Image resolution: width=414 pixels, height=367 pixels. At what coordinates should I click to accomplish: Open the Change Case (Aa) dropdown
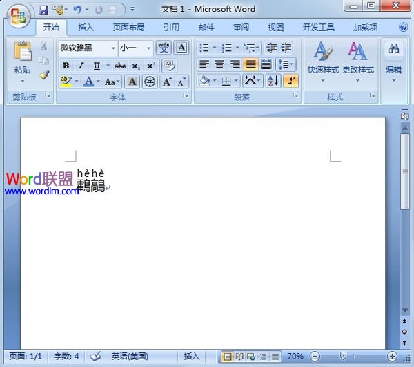click(x=112, y=82)
